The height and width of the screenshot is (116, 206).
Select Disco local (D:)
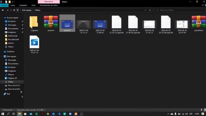(x=14, y=89)
